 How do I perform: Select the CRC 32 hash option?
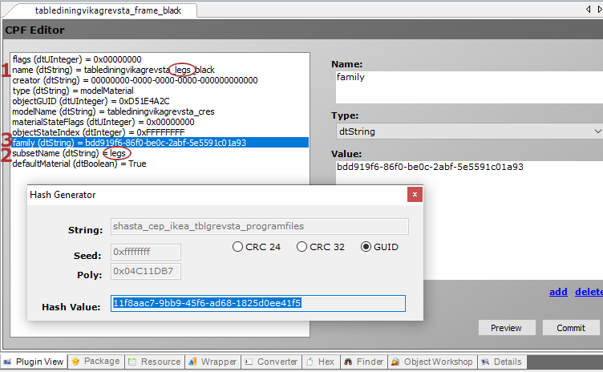coord(301,247)
